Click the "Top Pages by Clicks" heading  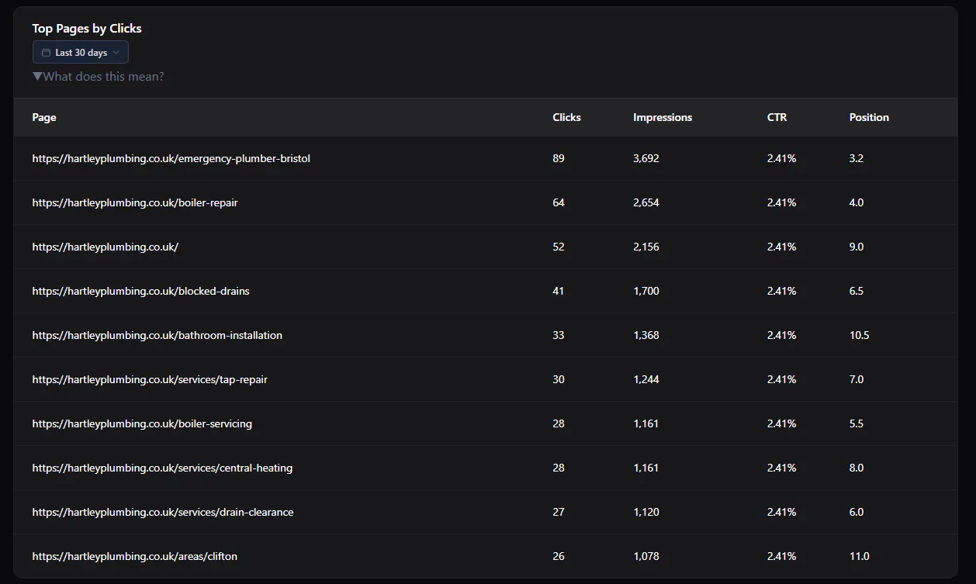coord(87,28)
